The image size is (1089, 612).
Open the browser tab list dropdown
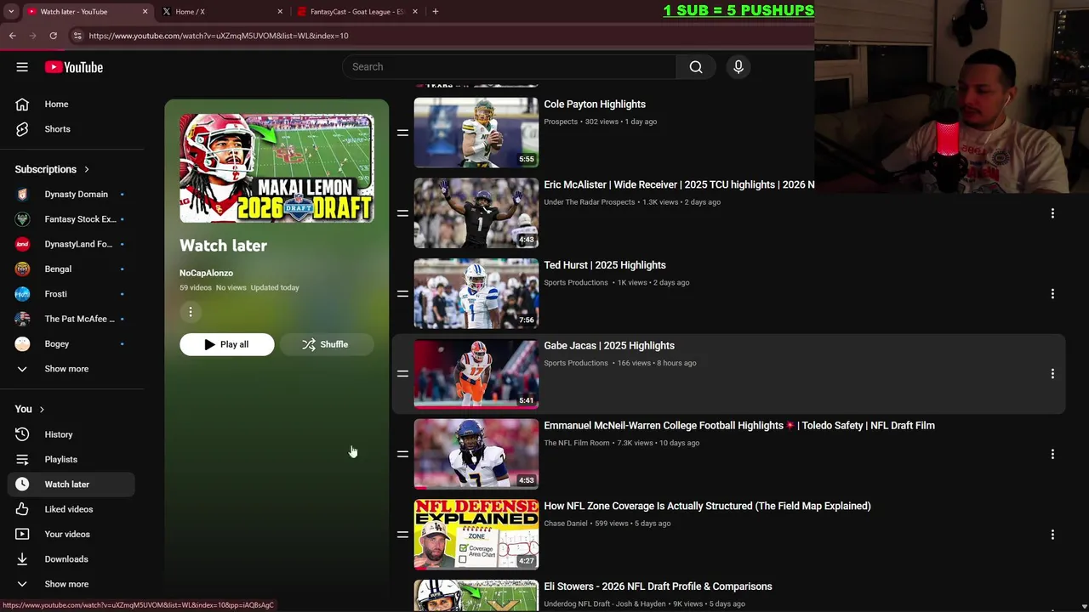tap(11, 11)
